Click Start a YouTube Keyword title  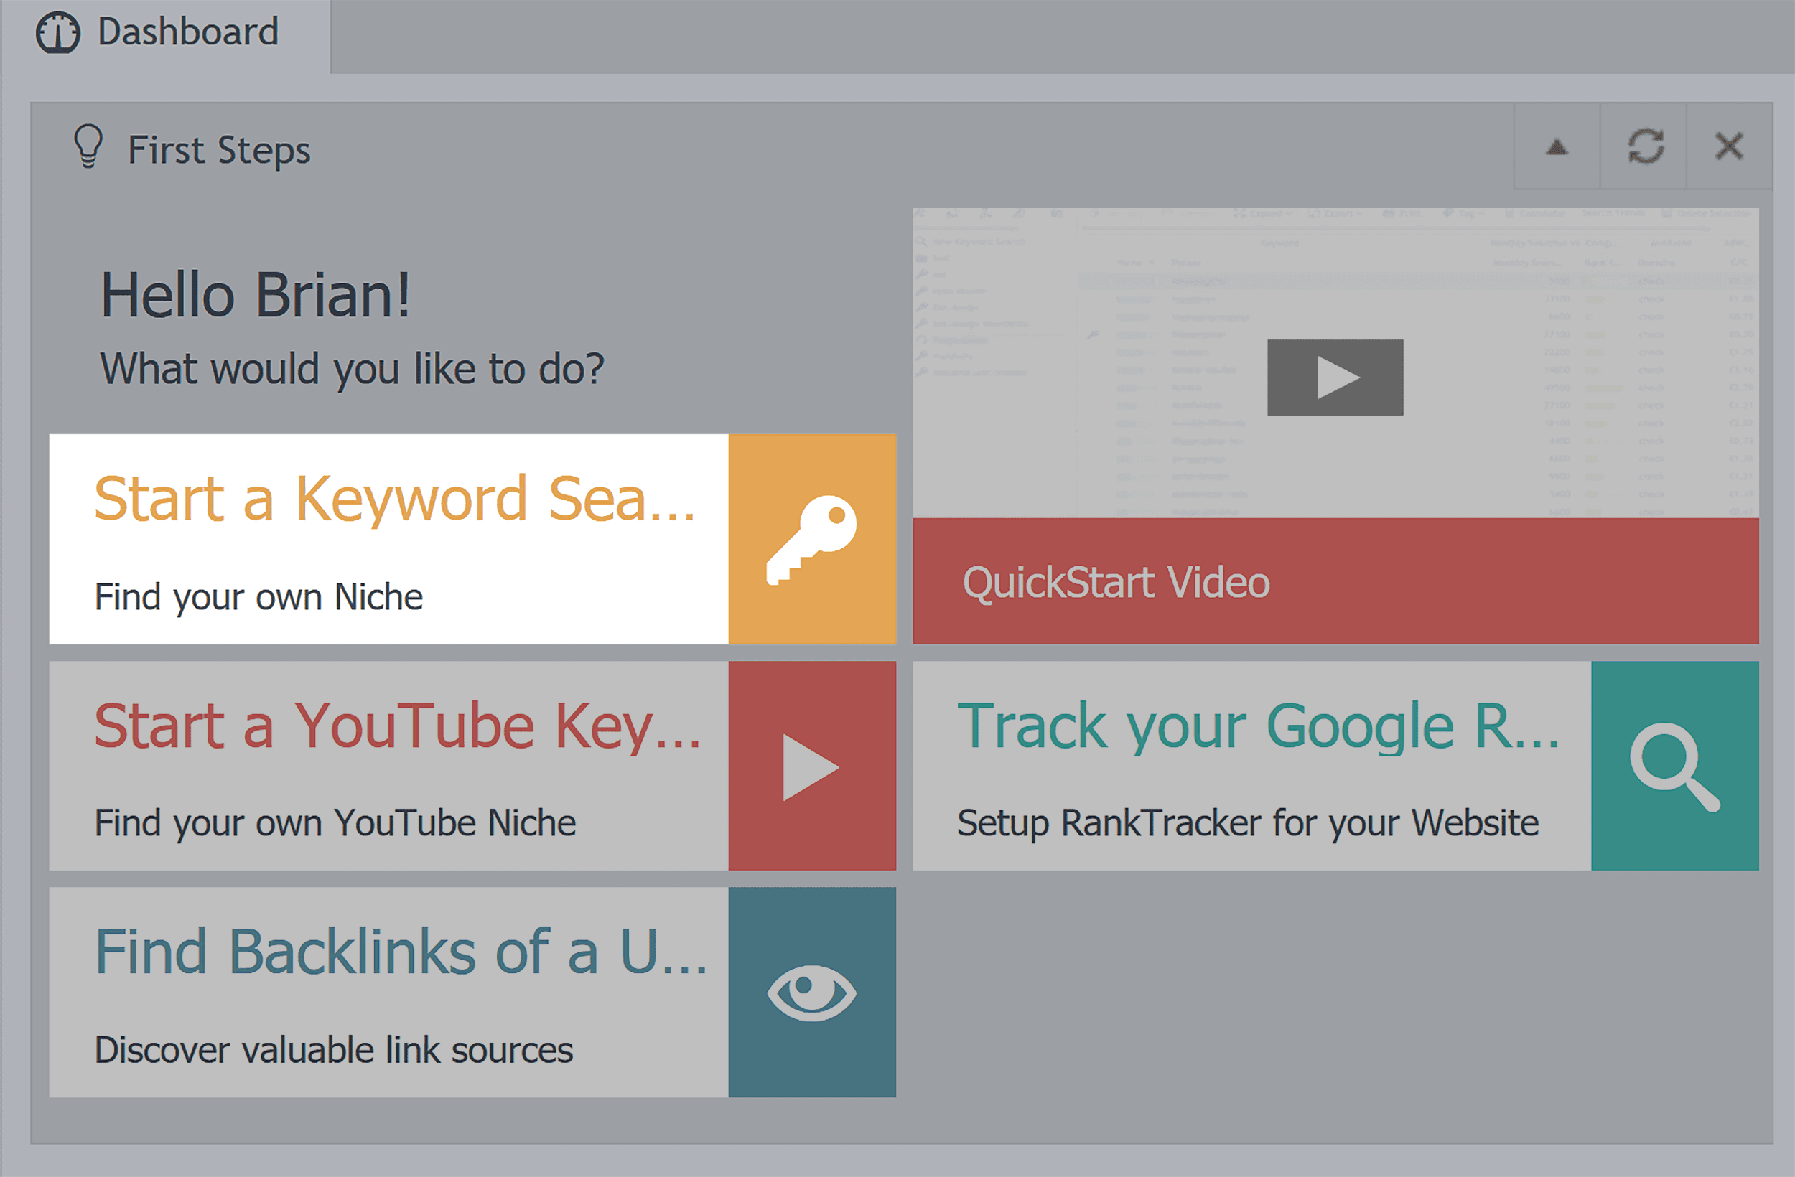(398, 726)
